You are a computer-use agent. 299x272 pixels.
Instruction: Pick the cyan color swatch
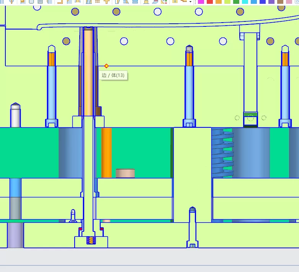coord(245,2)
